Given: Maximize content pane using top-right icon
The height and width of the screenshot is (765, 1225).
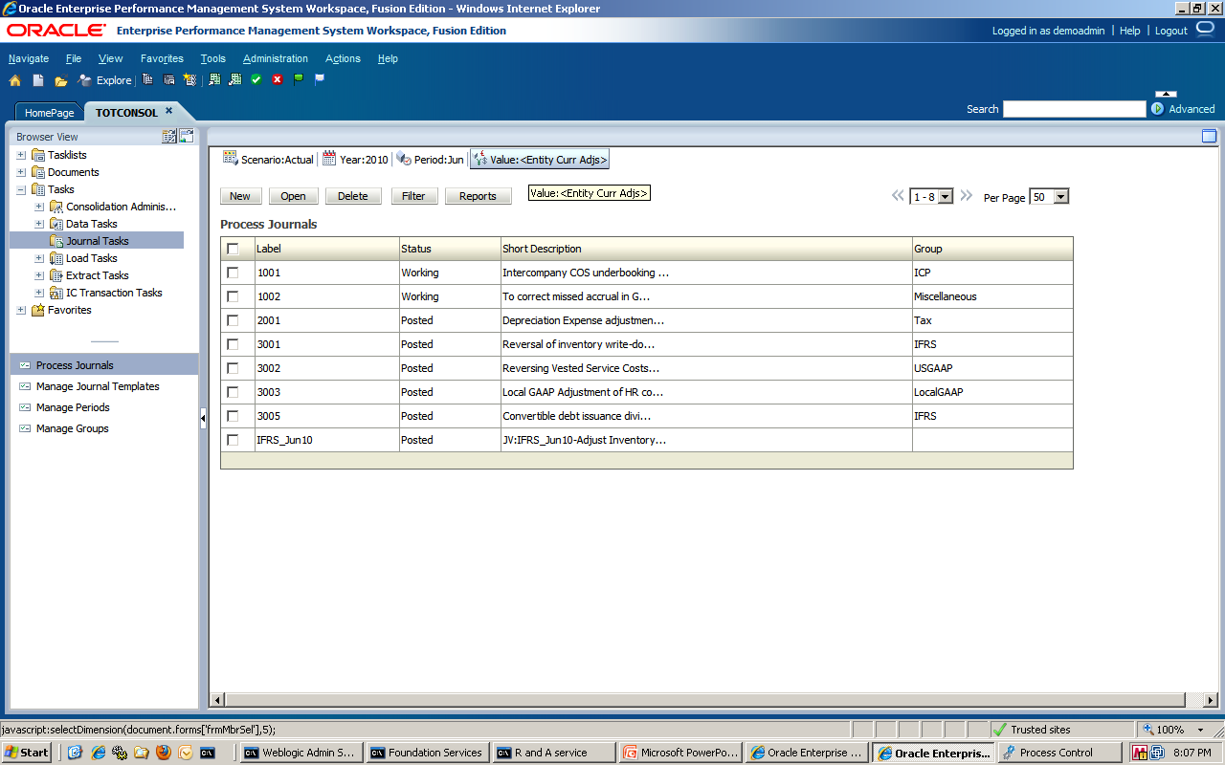Looking at the screenshot, I should point(1209,136).
